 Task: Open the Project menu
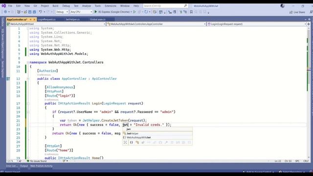click(x=45, y=6)
